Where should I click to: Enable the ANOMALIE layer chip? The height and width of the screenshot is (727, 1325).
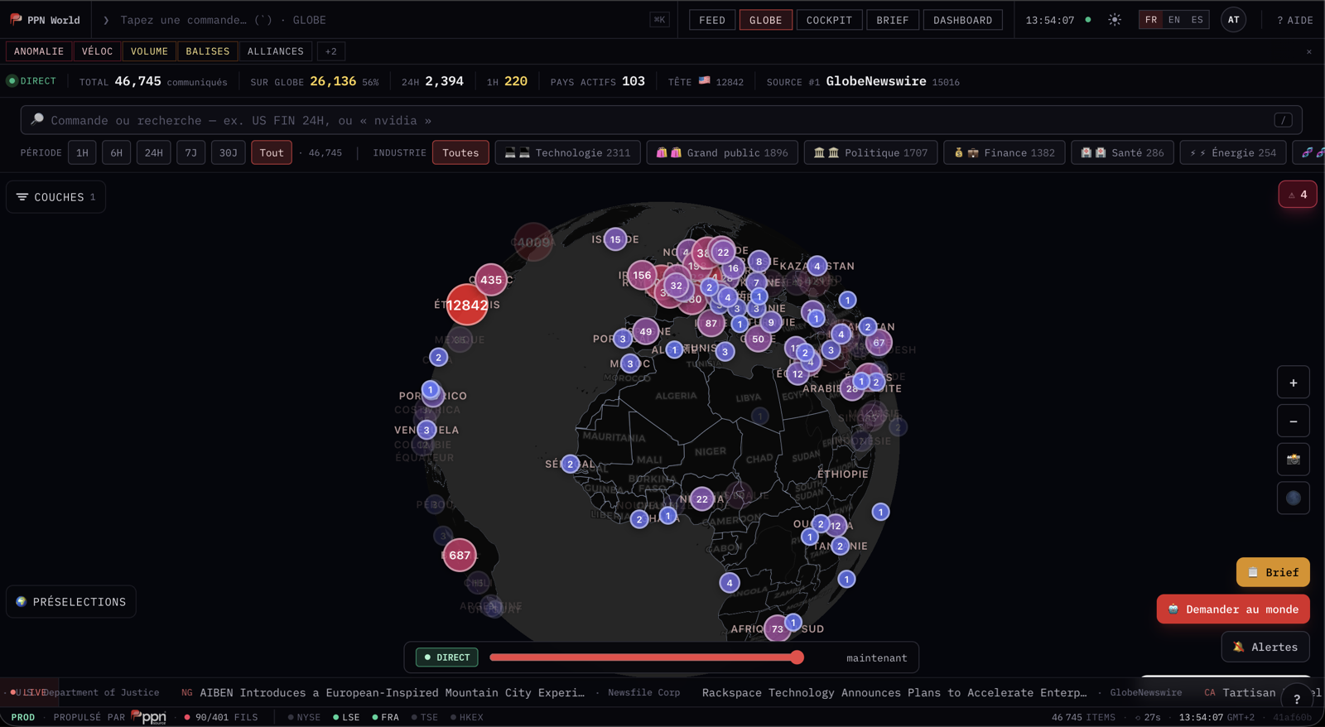39,51
